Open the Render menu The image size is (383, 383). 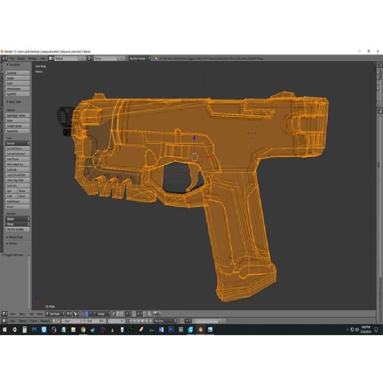21,58
